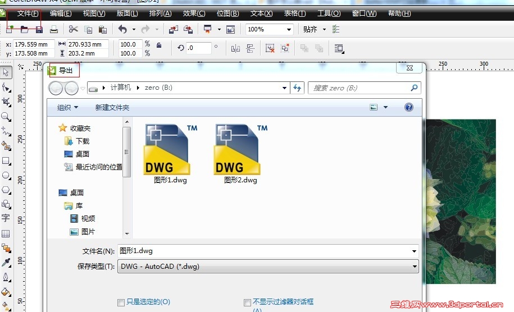Open the 组织 organize dropdown
The image size is (514, 312).
pyautogui.click(x=67, y=107)
